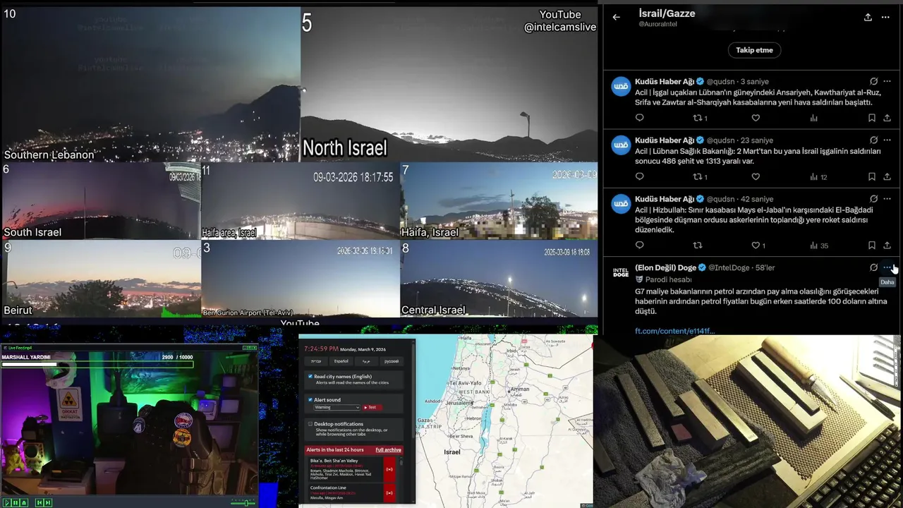Open the @AuroraIntel handle under list title
The width and height of the screenshot is (903, 508).
[x=657, y=24]
